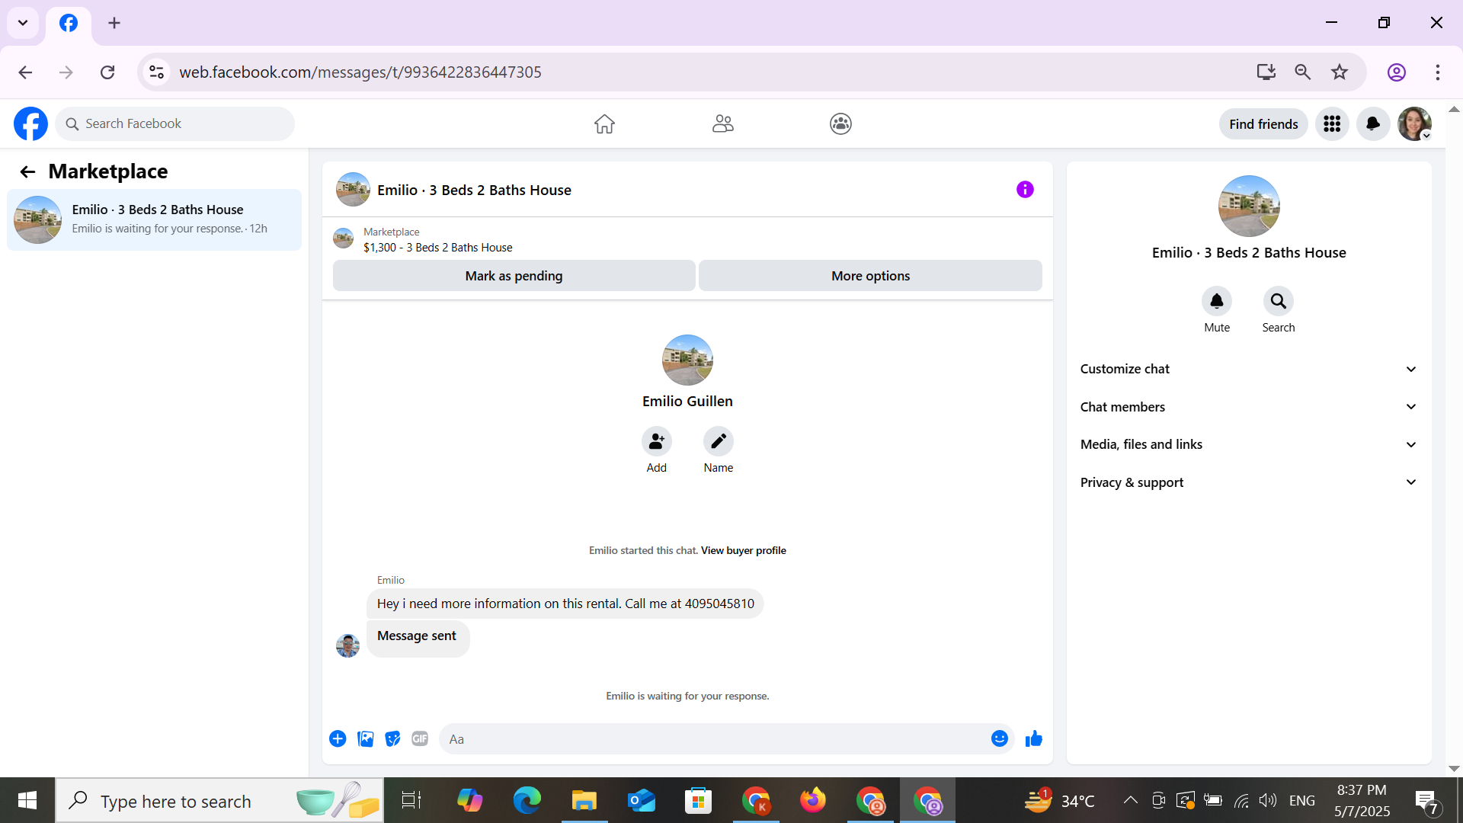Click the GIF picker icon
The image size is (1463, 823).
point(420,738)
